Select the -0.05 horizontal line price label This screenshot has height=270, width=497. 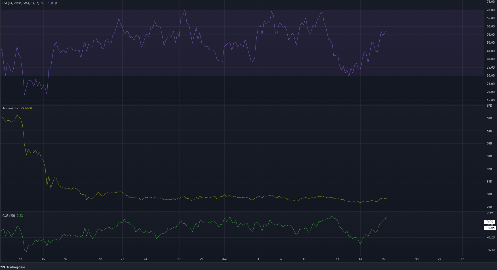pos(490,228)
